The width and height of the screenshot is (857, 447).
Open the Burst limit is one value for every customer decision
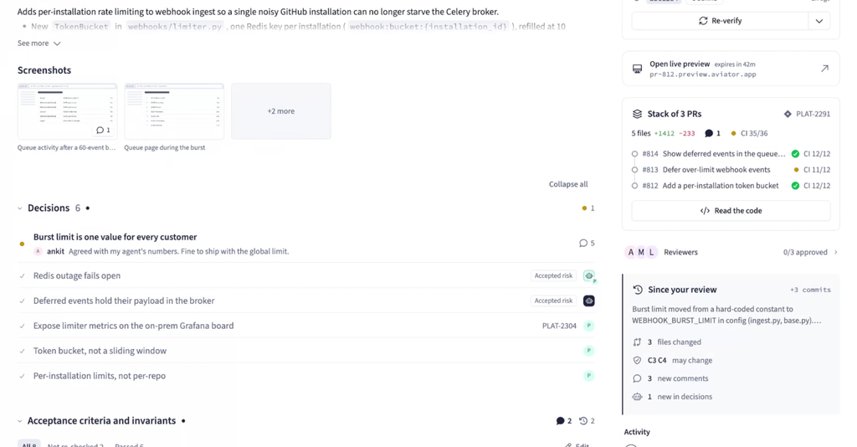pyautogui.click(x=115, y=237)
